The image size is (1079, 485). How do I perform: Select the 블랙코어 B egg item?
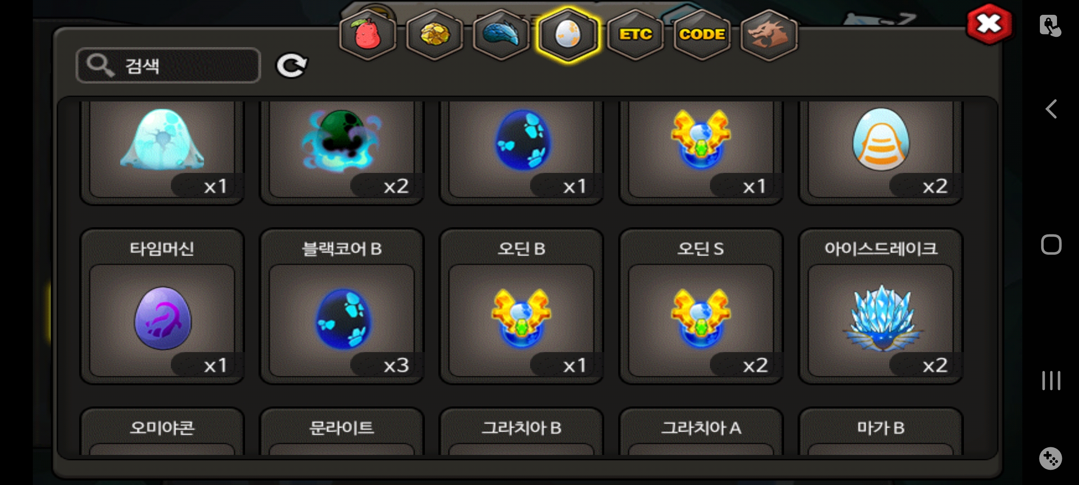coord(342,306)
